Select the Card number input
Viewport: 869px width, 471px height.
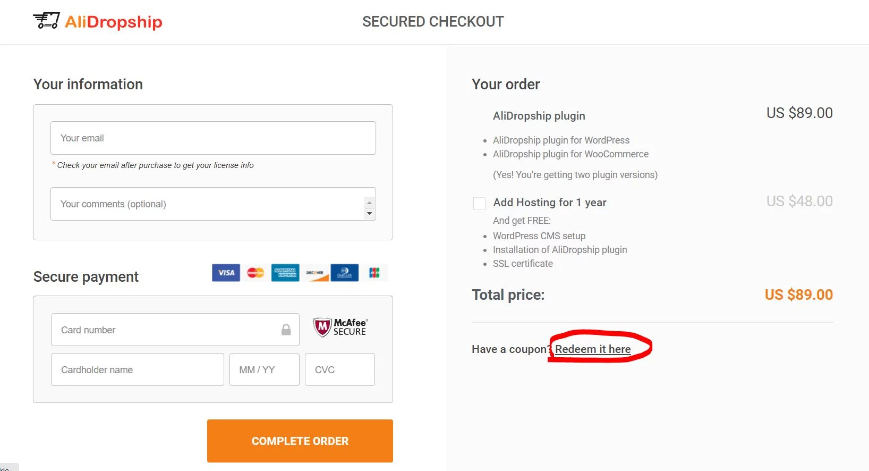coord(175,330)
